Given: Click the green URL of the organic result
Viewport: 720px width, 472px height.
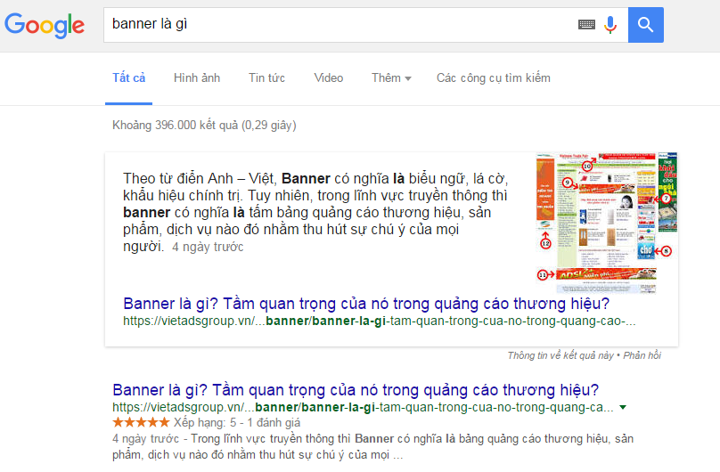Looking at the screenshot, I should tap(363, 407).
